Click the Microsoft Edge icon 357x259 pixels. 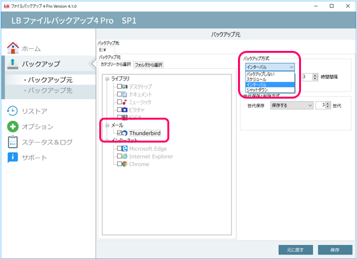(x=125, y=148)
